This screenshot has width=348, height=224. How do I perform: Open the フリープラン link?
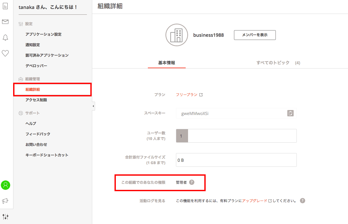187,95
